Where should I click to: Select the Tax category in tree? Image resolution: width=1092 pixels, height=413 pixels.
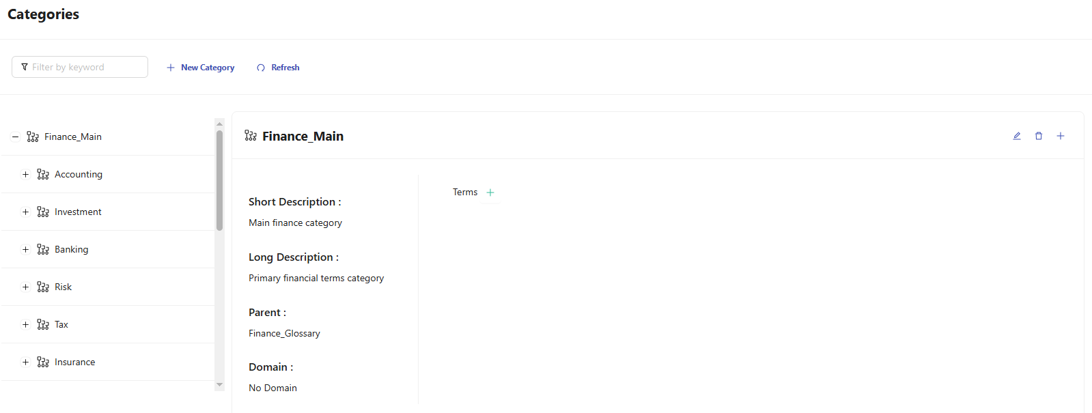[61, 325]
